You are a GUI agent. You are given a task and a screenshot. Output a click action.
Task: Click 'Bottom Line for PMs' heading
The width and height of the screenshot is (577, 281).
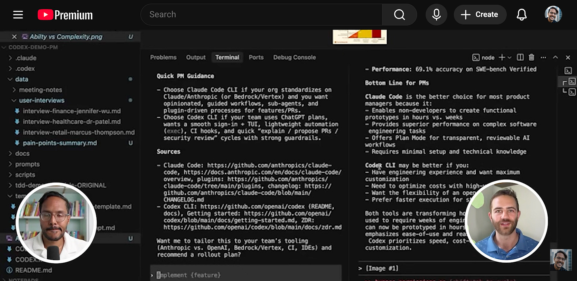(x=397, y=83)
